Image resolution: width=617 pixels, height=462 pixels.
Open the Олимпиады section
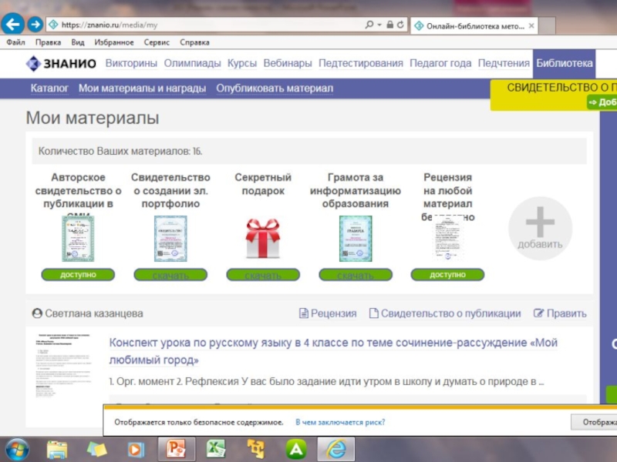[193, 63]
